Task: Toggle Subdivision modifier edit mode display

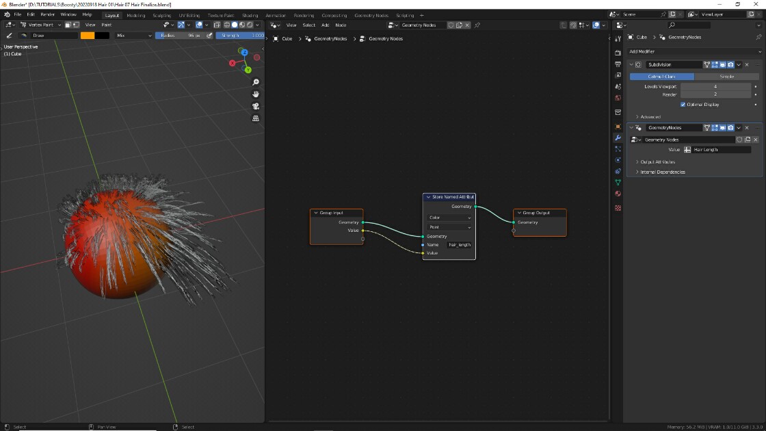Action: click(x=715, y=64)
